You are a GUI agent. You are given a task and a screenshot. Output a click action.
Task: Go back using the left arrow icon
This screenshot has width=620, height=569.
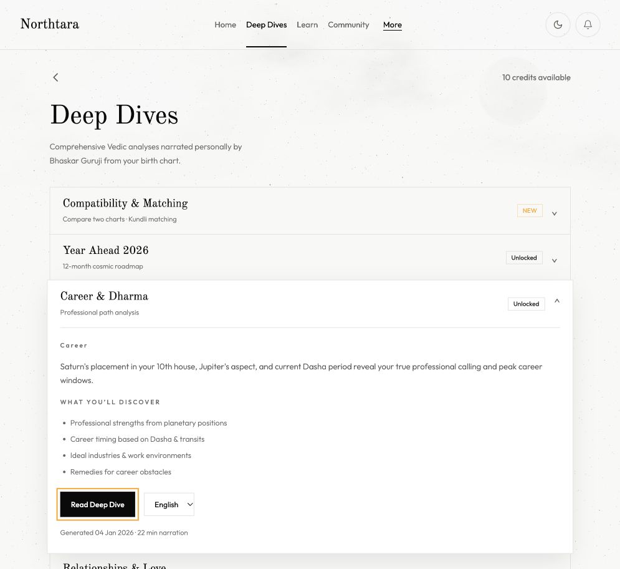pyautogui.click(x=55, y=77)
